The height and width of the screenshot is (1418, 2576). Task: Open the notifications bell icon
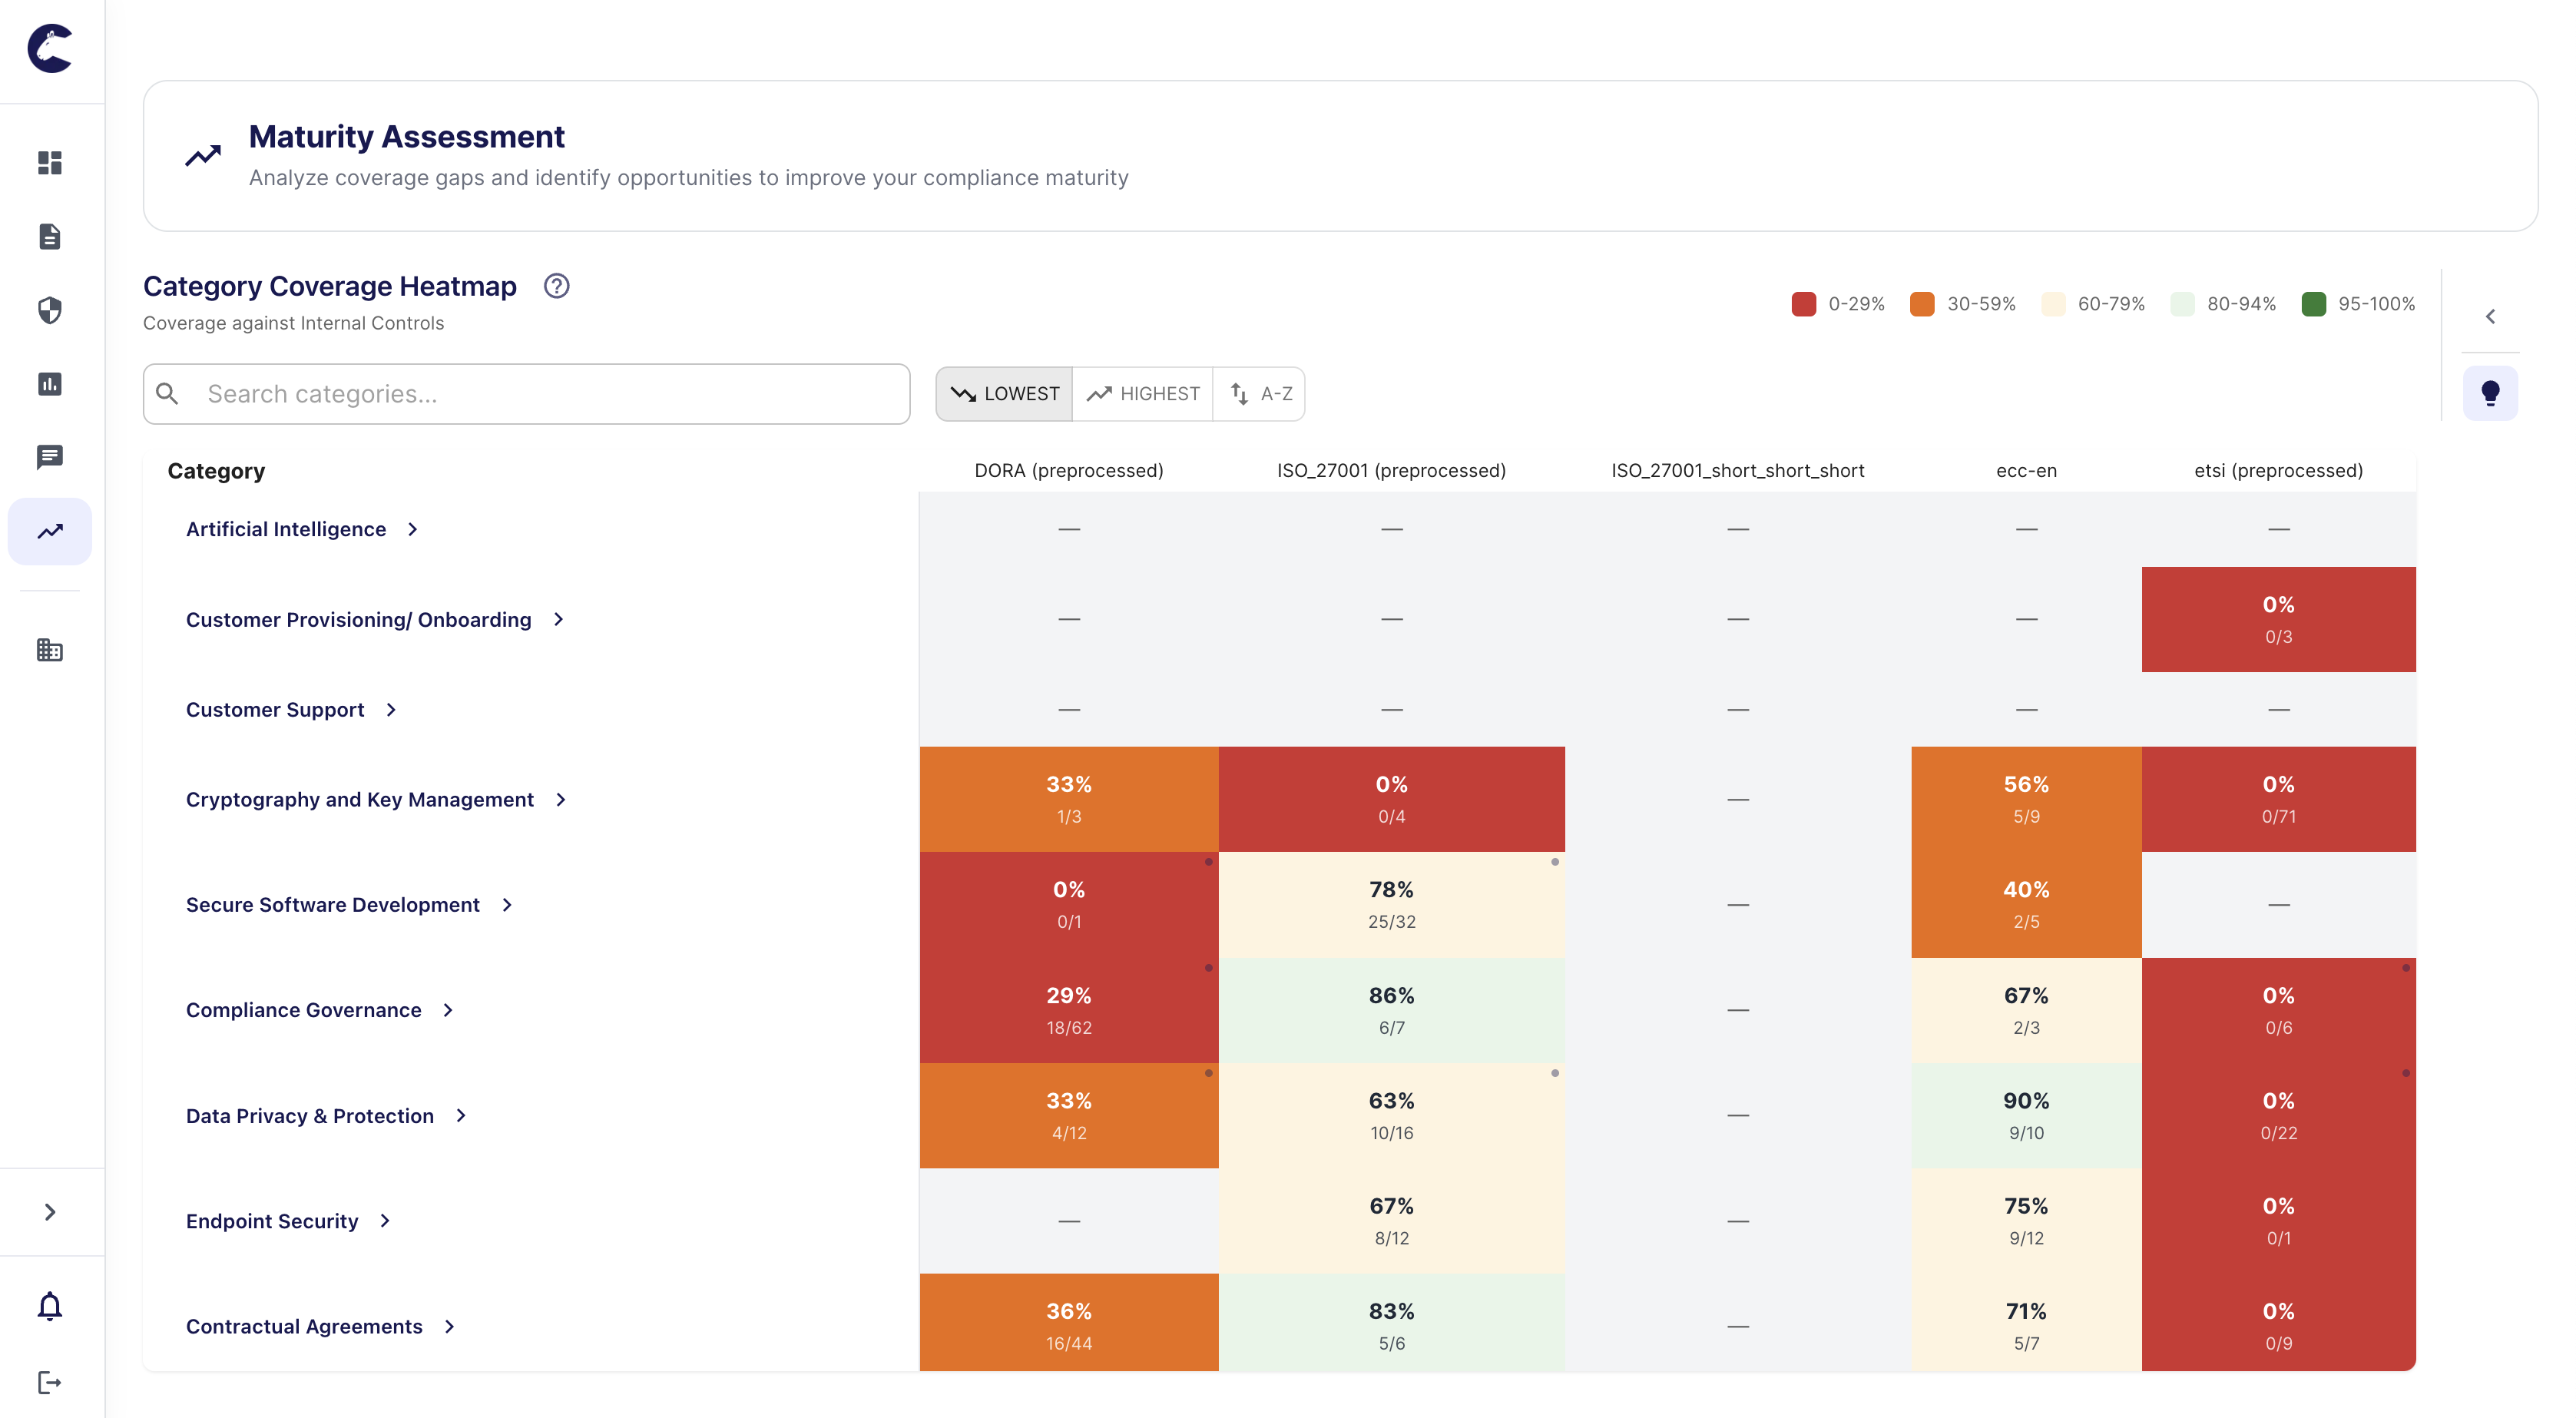coord(50,1307)
